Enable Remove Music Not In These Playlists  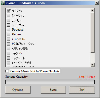[7, 71]
